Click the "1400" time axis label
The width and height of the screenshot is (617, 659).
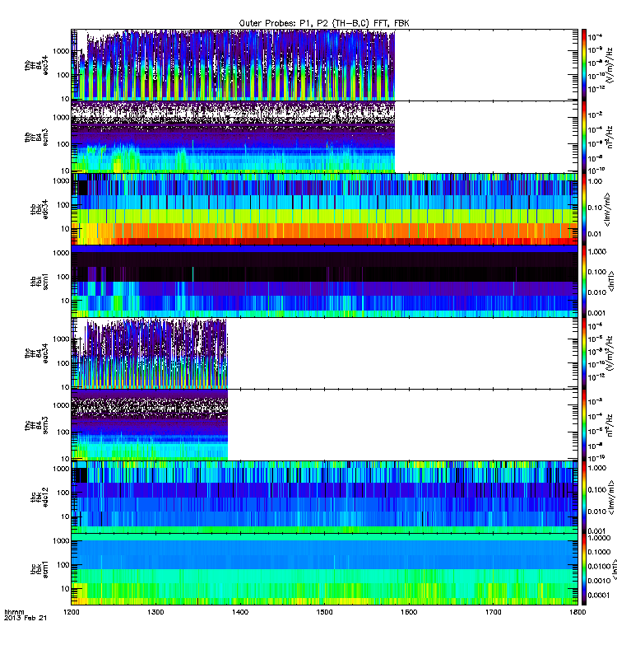(240, 612)
